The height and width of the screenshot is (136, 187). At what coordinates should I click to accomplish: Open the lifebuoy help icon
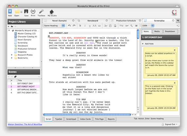click(x=174, y=12)
